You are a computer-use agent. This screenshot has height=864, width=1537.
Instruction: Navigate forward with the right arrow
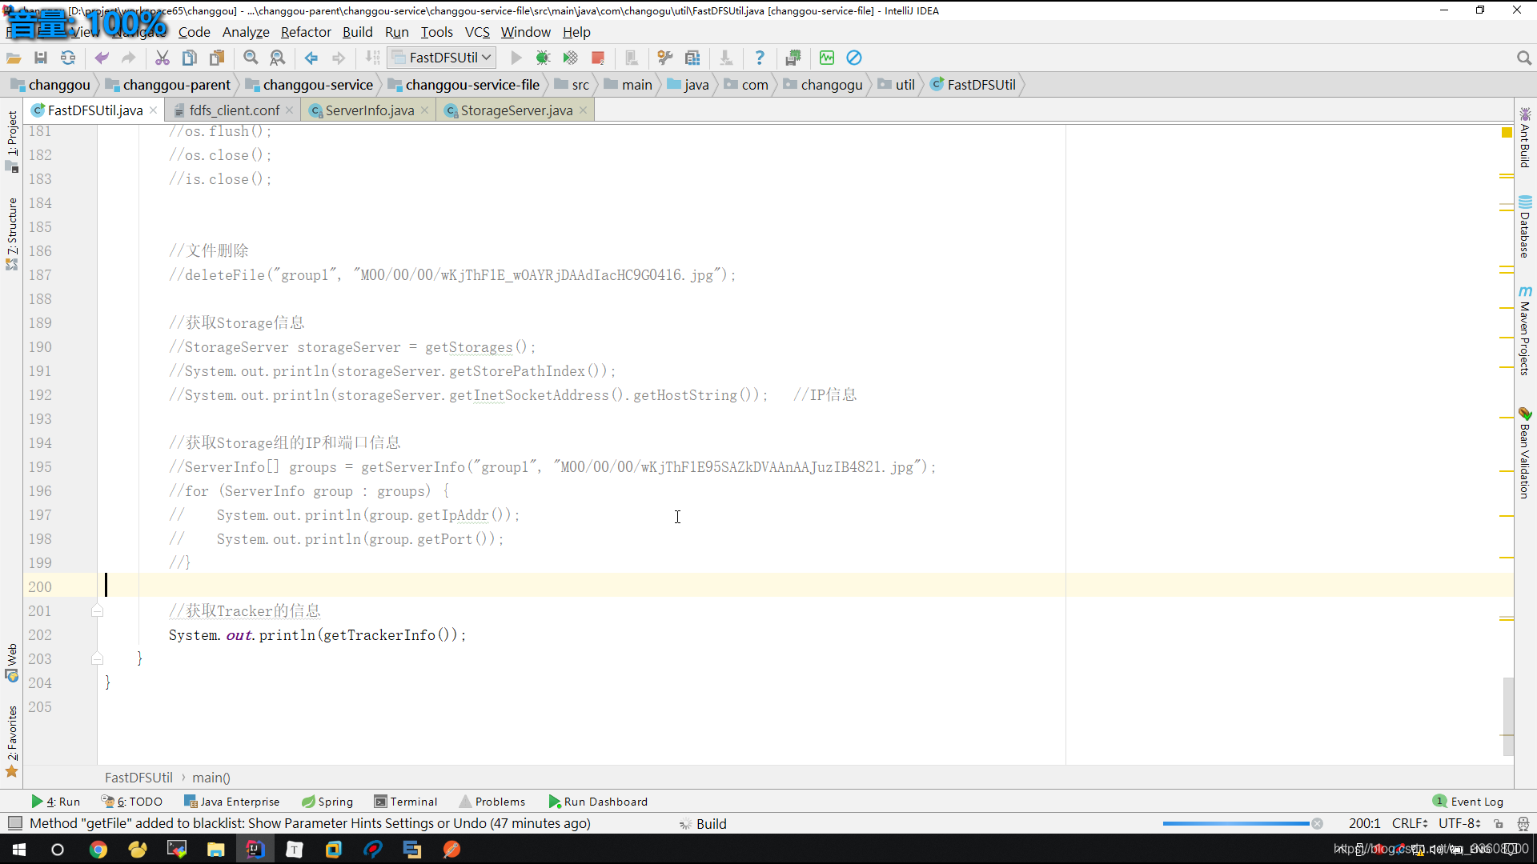(x=339, y=58)
